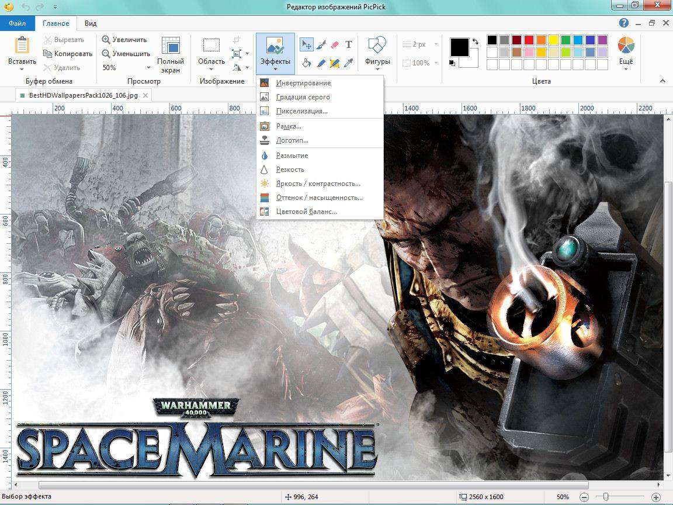Select the BestHDWallpapersPack1026_106.jpg document tab
The image size is (673, 505).
(84, 95)
